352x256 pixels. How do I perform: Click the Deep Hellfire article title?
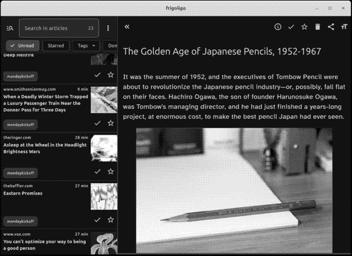(x=19, y=55)
